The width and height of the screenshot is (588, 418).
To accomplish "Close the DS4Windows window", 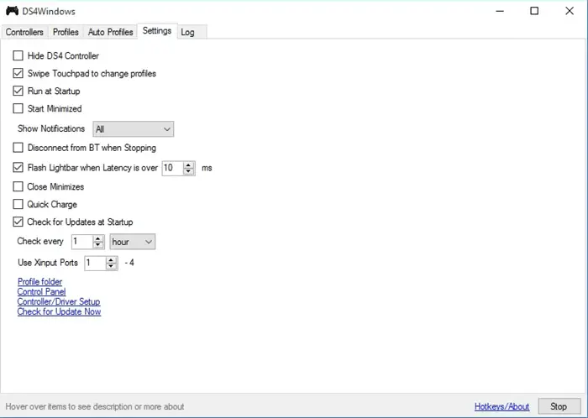I will (570, 11).
